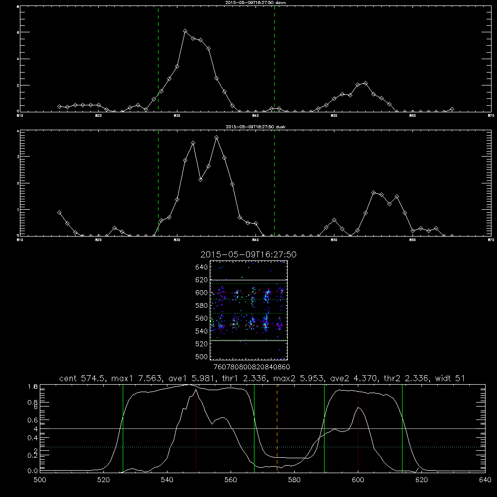Click the '500' y-axis label beside the image
The width and height of the screenshot is (497, 497).
(202, 356)
